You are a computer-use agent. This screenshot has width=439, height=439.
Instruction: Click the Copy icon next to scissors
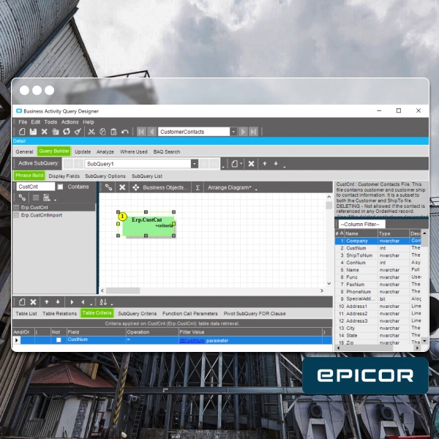click(102, 132)
